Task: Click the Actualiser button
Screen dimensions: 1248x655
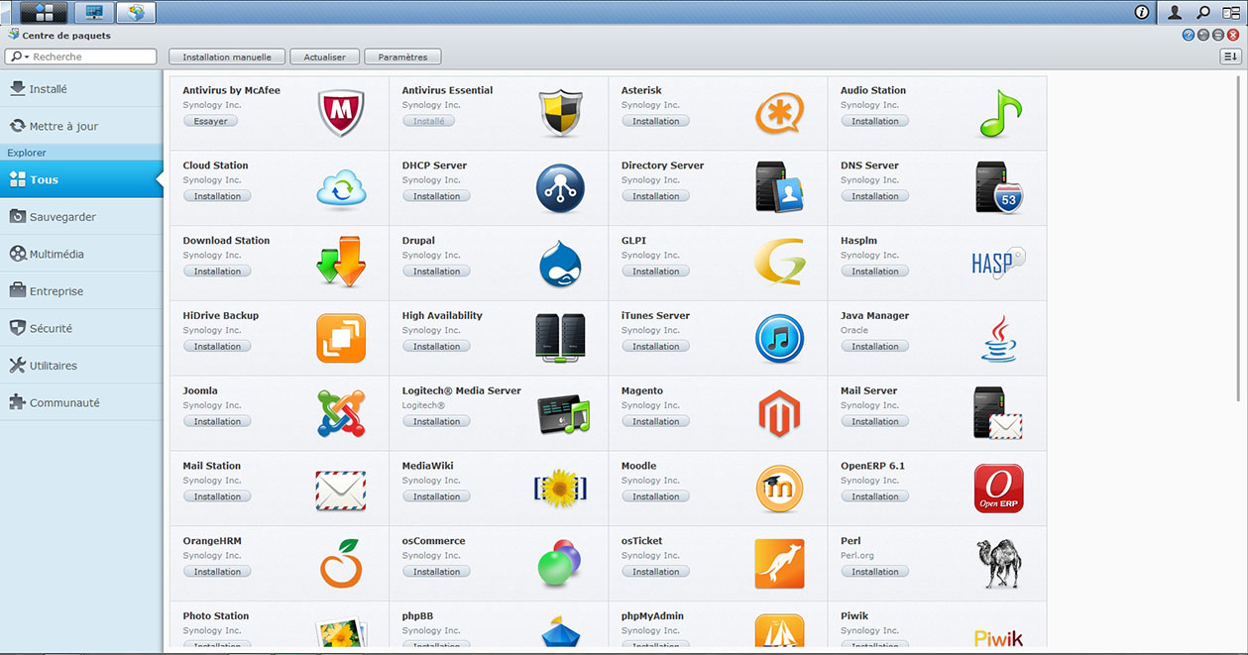Action: [325, 56]
